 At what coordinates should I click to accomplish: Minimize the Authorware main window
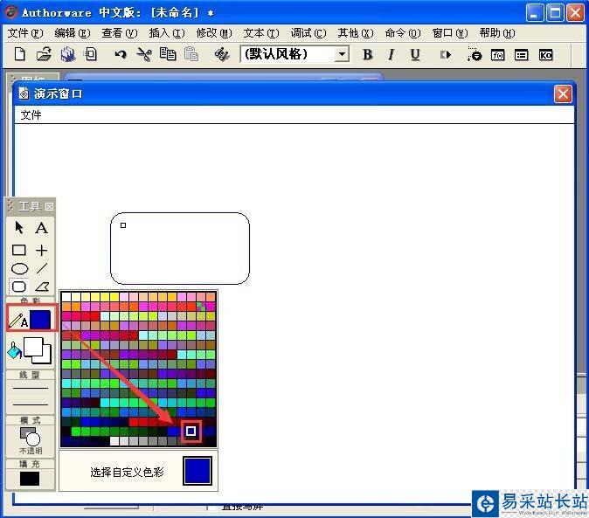click(x=534, y=13)
